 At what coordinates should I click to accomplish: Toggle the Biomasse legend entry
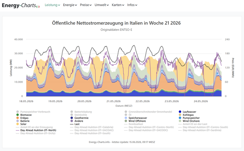tap(24, 115)
